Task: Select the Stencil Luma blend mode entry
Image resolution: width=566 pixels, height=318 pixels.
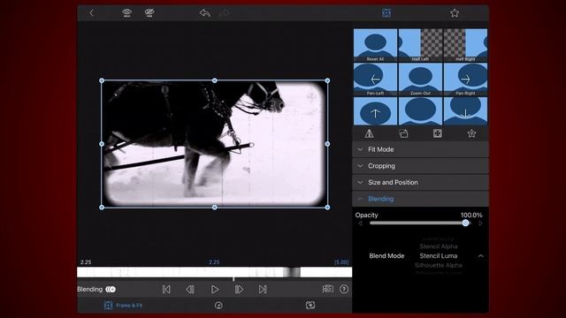Action: click(x=439, y=255)
